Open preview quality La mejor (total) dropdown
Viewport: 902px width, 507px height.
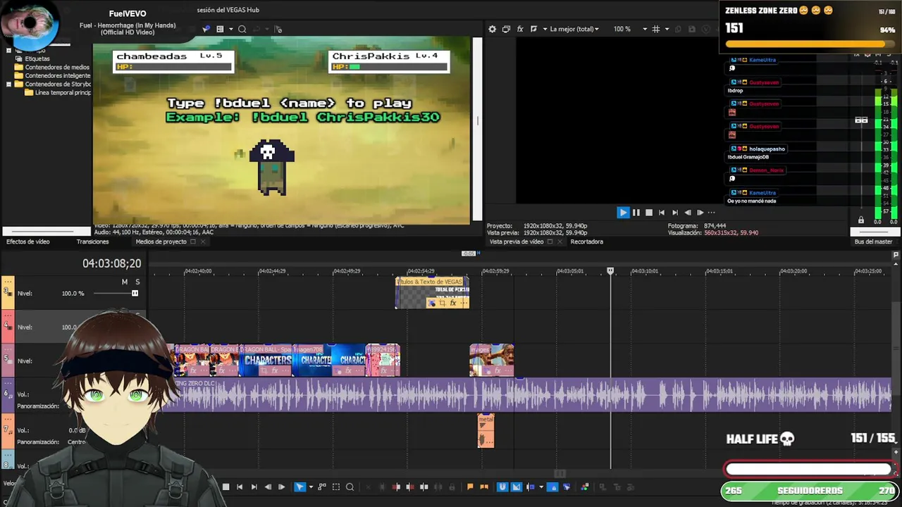coord(574,29)
